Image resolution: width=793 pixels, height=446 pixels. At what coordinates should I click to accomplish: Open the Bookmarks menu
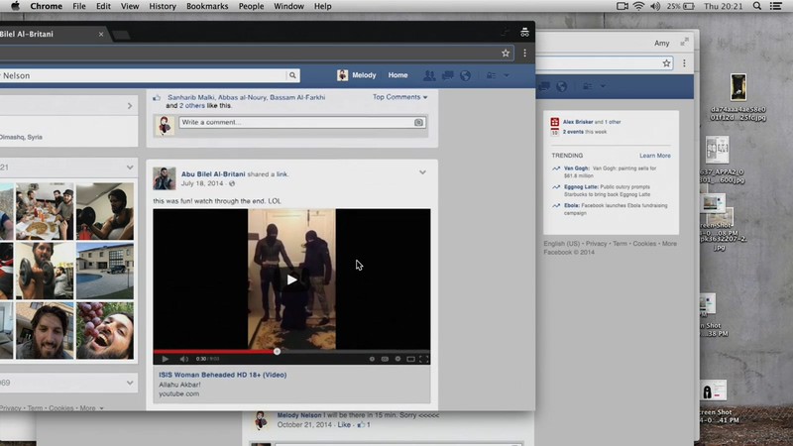tap(207, 6)
